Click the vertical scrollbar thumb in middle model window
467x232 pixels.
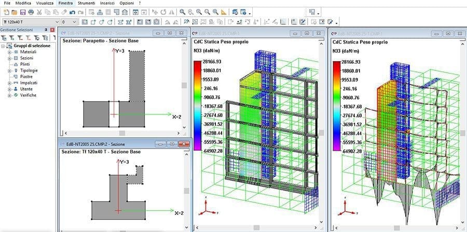pyautogui.click(x=321, y=133)
